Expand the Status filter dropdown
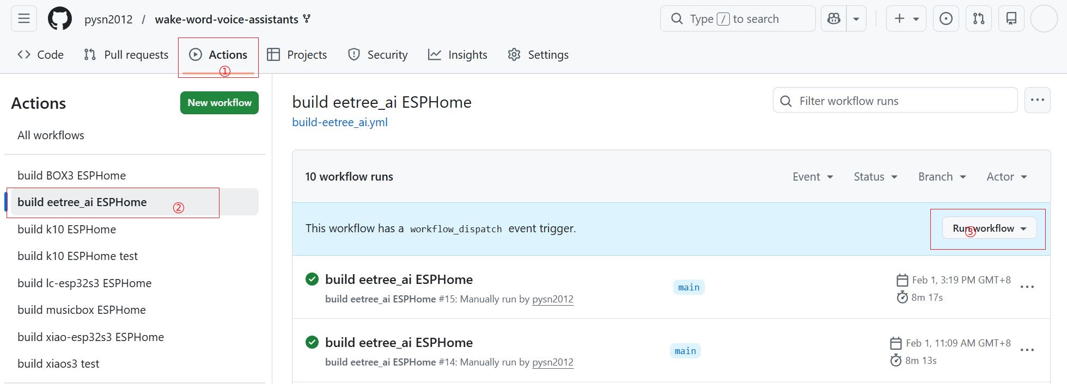 pos(875,177)
